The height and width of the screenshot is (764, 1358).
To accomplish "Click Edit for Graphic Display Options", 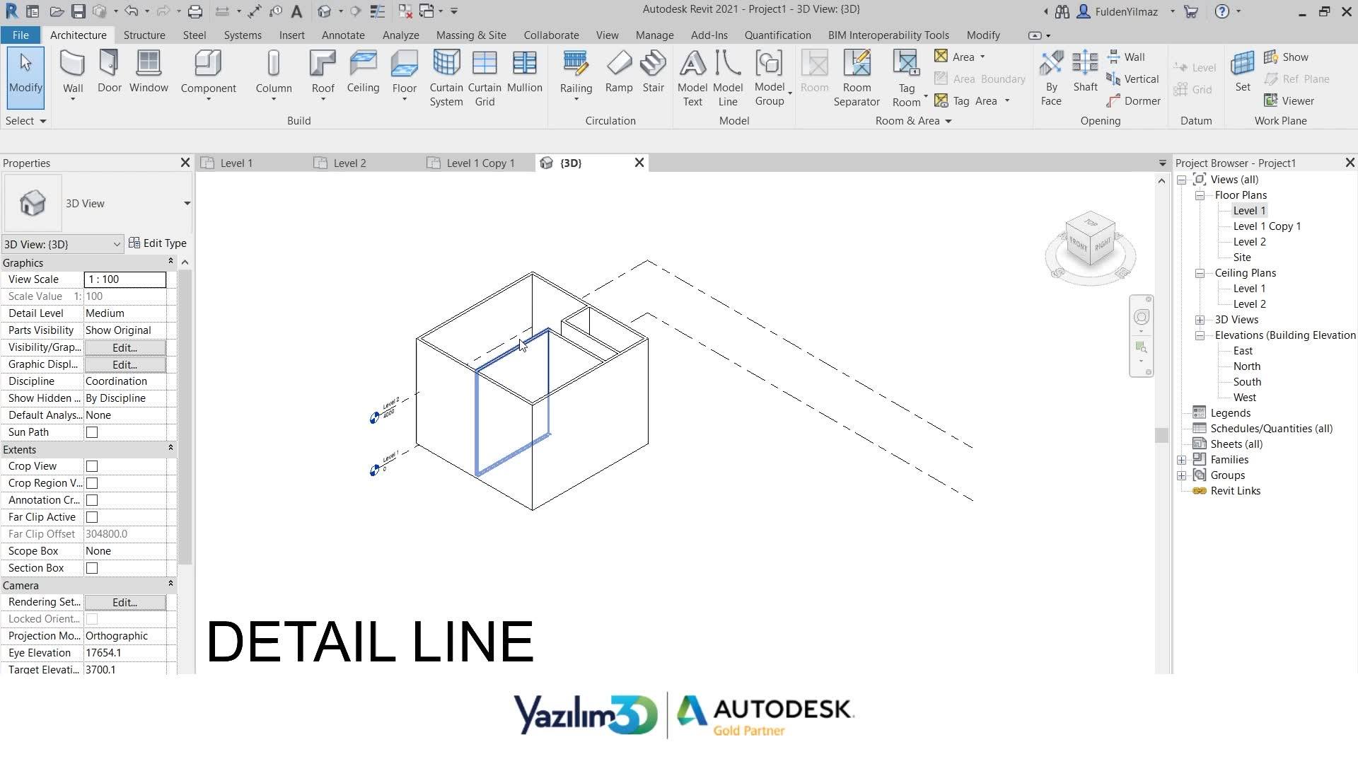I will pyautogui.click(x=124, y=364).
